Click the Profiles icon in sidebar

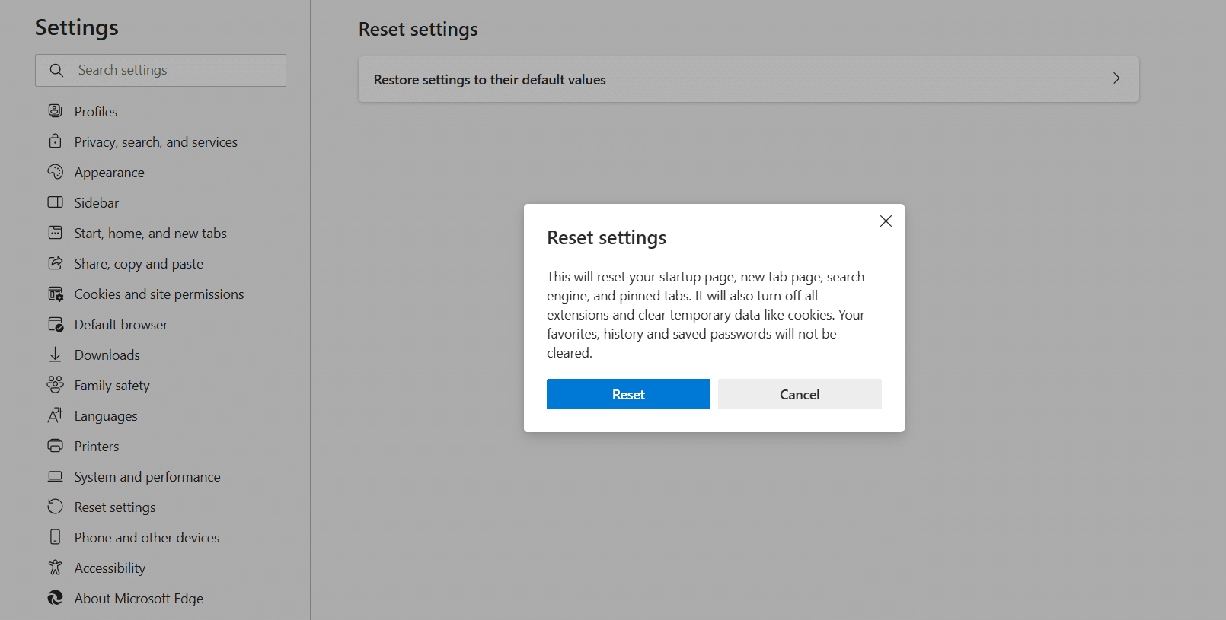(x=56, y=111)
